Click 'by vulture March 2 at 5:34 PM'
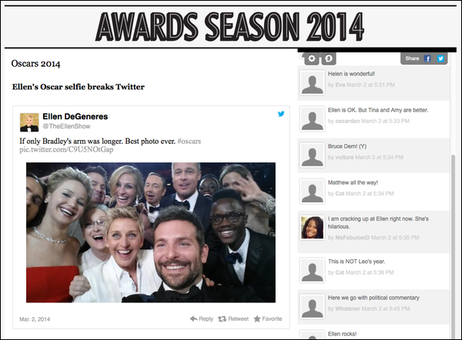 point(365,157)
